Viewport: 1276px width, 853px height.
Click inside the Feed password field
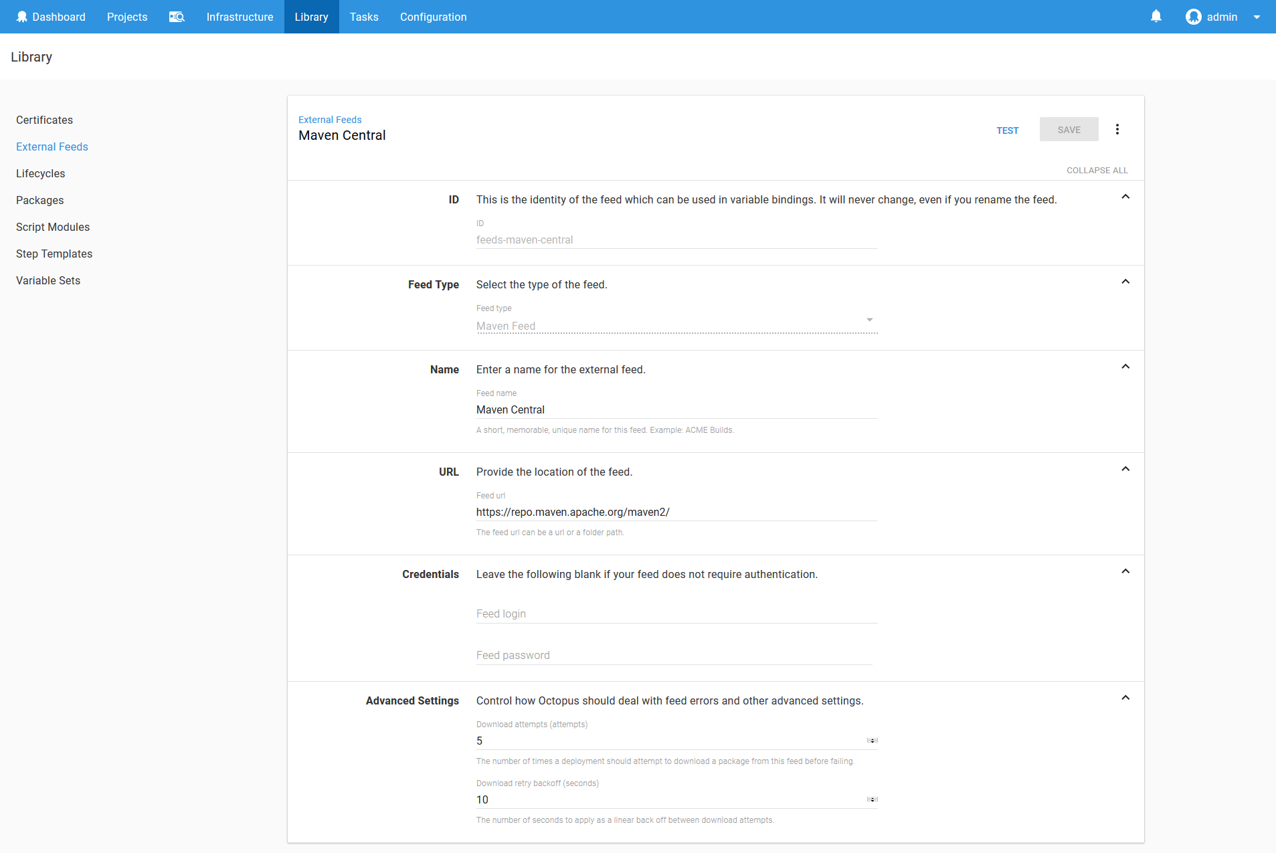pyautogui.click(x=669, y=654)
